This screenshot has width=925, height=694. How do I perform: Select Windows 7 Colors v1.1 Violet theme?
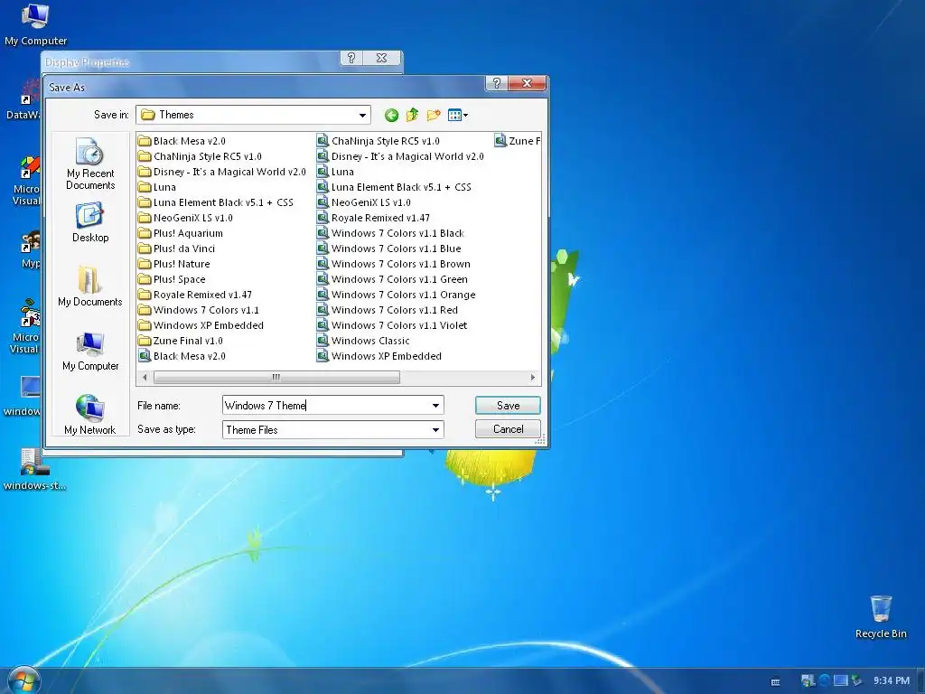(392, 325)
